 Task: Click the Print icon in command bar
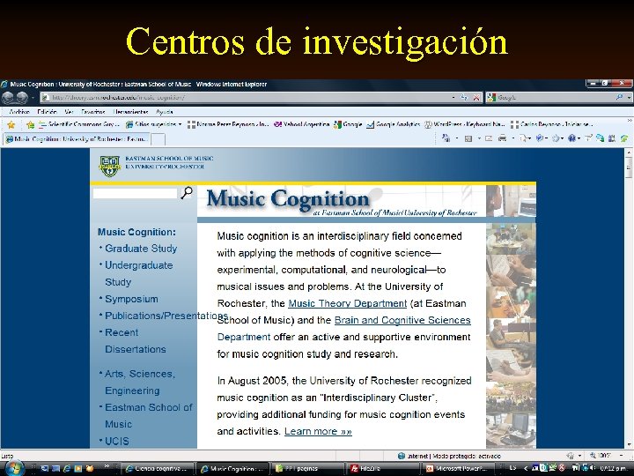tap(502, 138)
